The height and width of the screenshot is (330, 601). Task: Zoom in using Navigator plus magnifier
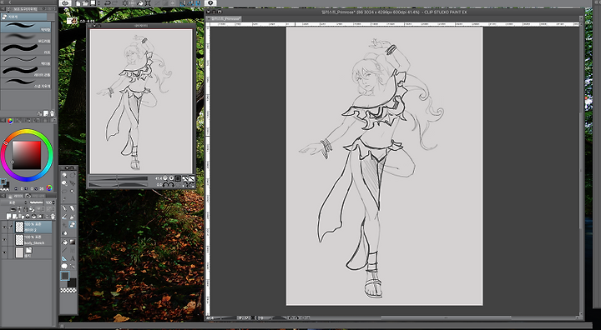171,178
